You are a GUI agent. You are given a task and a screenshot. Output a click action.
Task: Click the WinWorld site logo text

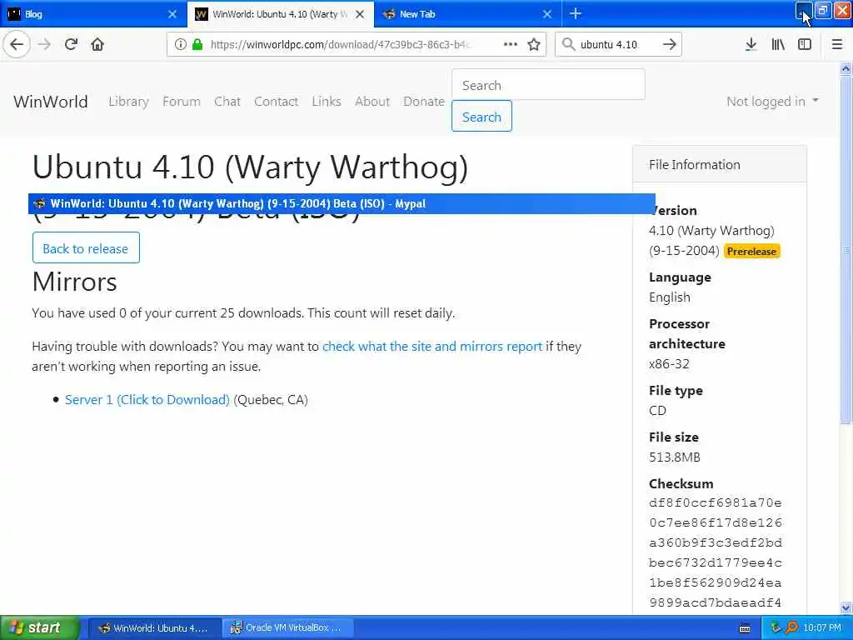pyautogui.click(x=51, y=101)
